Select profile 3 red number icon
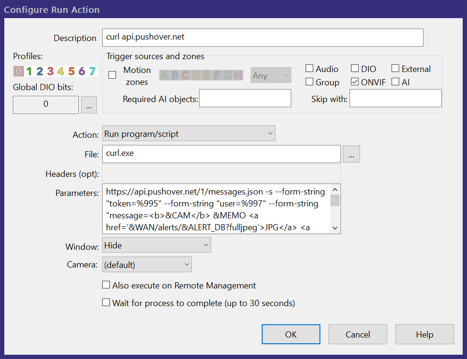This screenshot has width=467, height=359. 50,72
